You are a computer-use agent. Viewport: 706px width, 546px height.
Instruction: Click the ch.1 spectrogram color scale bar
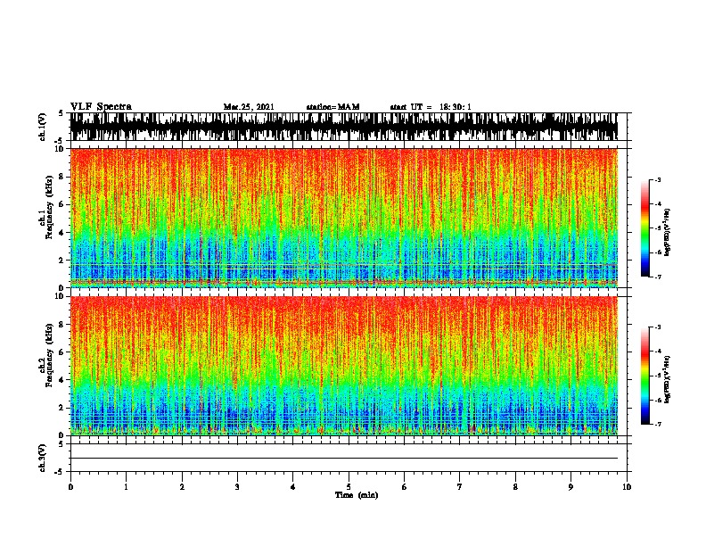tap(644, 228)
